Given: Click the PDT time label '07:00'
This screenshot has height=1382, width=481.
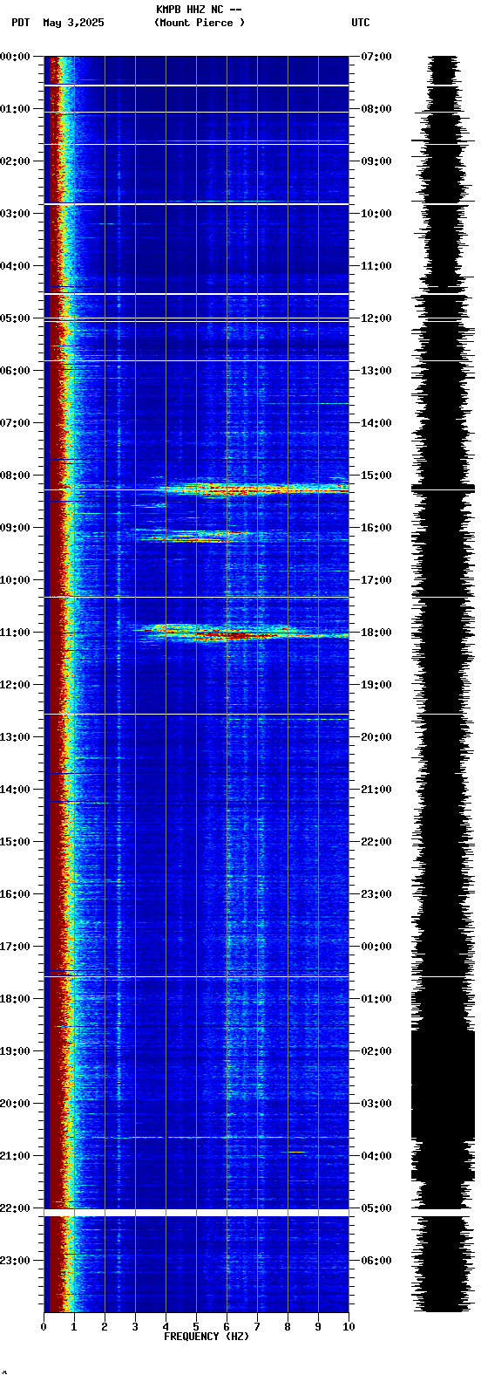Looking at the screenshot, I should pyautogui.click(x=15, y=423).
